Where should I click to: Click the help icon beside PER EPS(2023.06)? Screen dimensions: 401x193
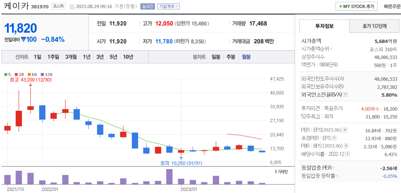(x=345, y=130)
